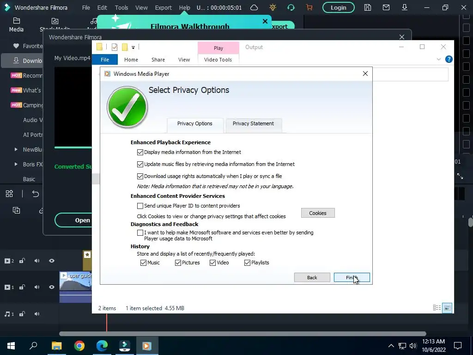Open File Explorer from taskbar
Screen dimensions: 473x355
[x=56, y=346]
